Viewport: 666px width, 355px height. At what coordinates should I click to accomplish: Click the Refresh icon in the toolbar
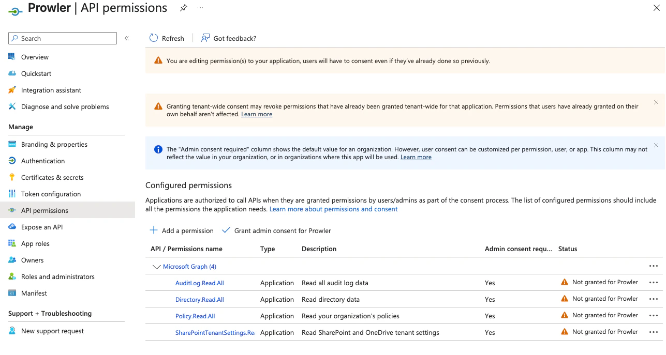[x=154, y=38]
